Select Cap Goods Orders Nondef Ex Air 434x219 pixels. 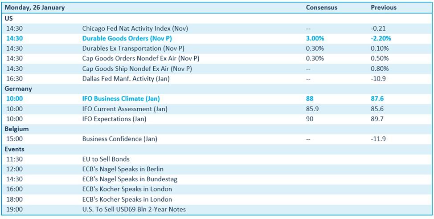140,58
